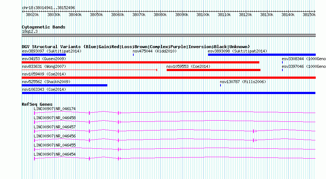Click the nsv833631 (Wong2007) variant label

[x=44, y=66]
